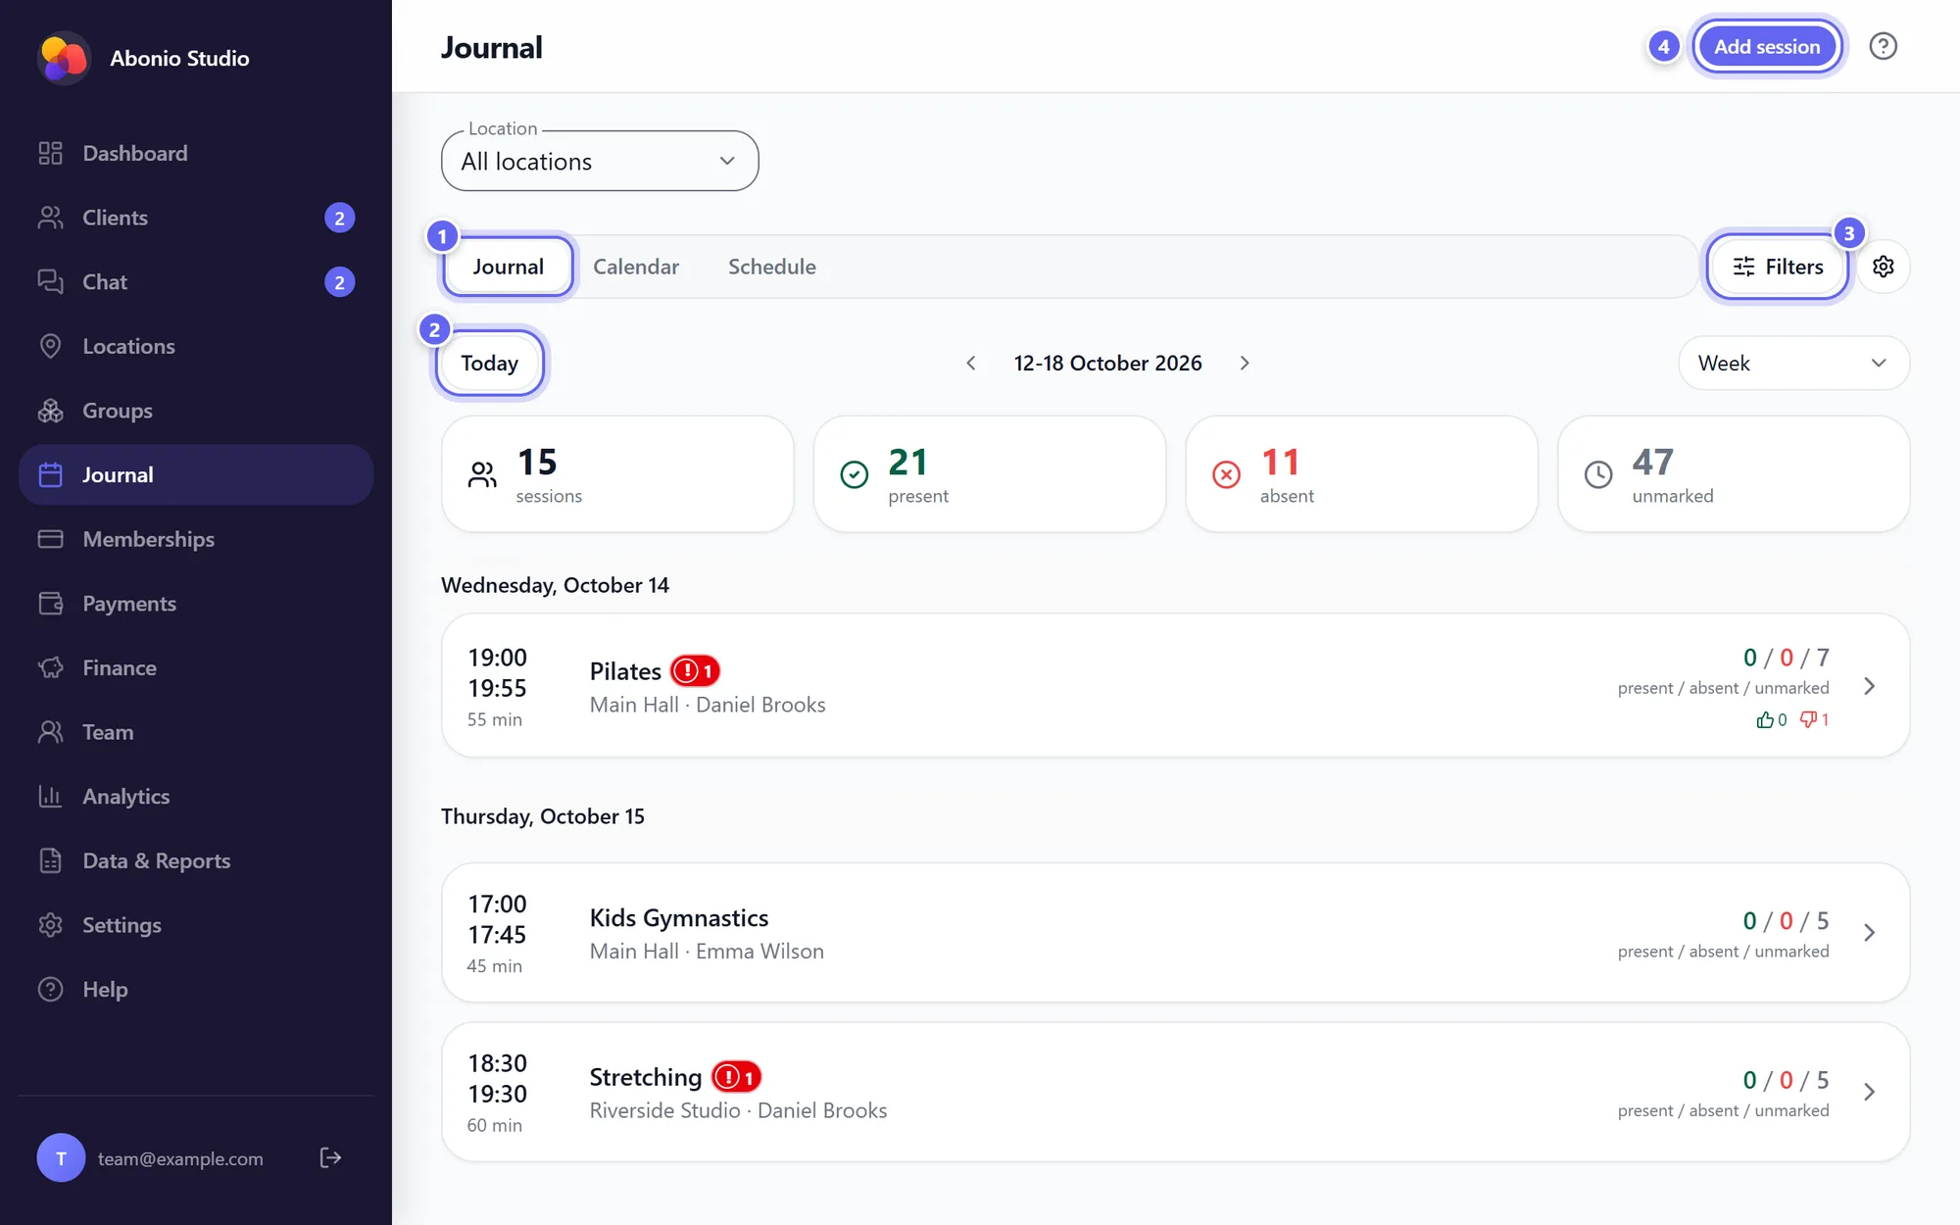Open Data & Reports section
Viewport: 1960px width, 1225px height.
click(x=196, y=860)
